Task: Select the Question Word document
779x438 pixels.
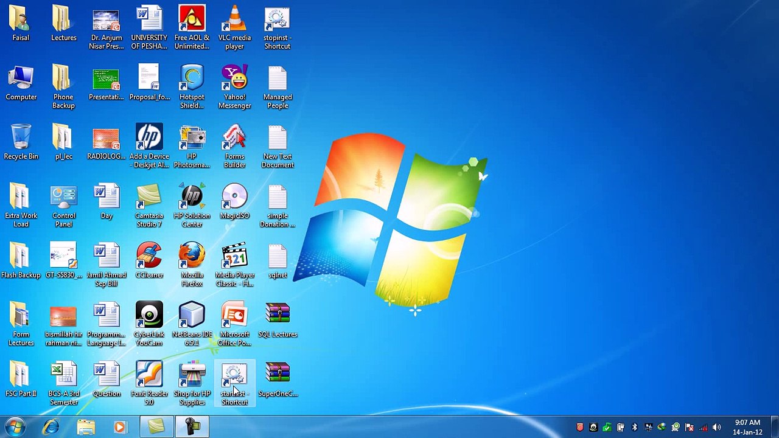Action: (x=107, y=380)
